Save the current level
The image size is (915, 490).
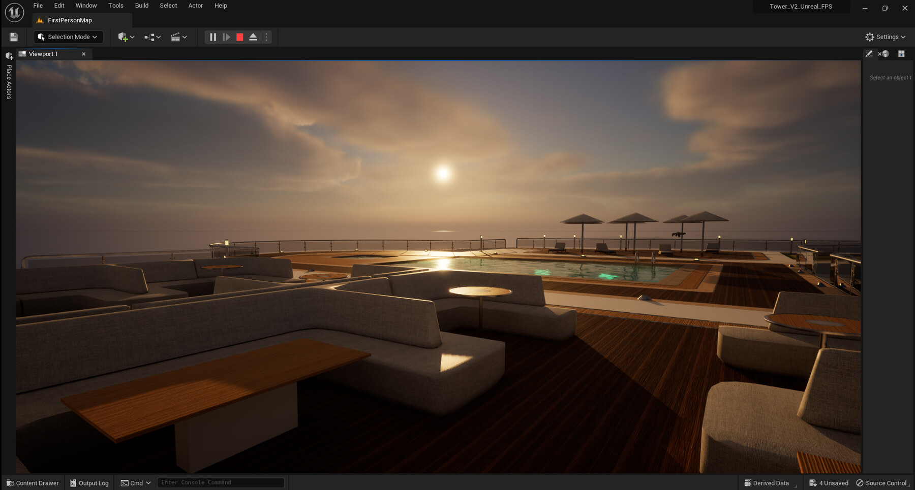tap(13, 37)
